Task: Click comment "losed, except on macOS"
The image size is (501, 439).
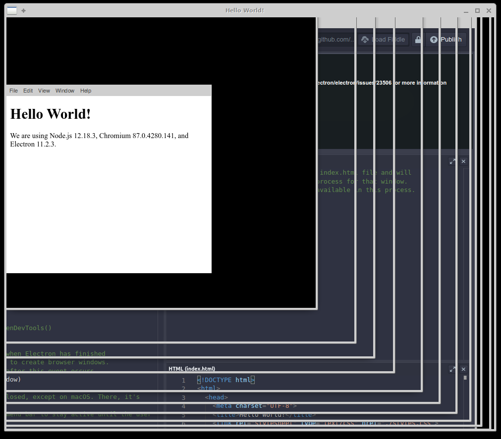Action: tap(73, 397)
